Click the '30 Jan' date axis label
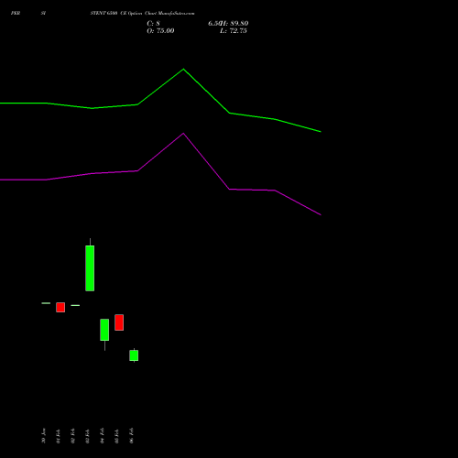Screen dimensions: 458x458 (43, 436)
